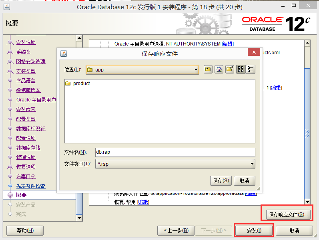The image size is (319, 240).
Task: Close the save response file dialog
Action: [x=254, y=52]
